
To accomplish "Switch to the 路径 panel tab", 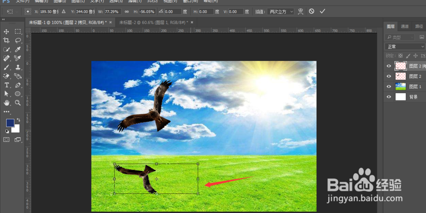I will pyautogui.click(x=419, y=26).
